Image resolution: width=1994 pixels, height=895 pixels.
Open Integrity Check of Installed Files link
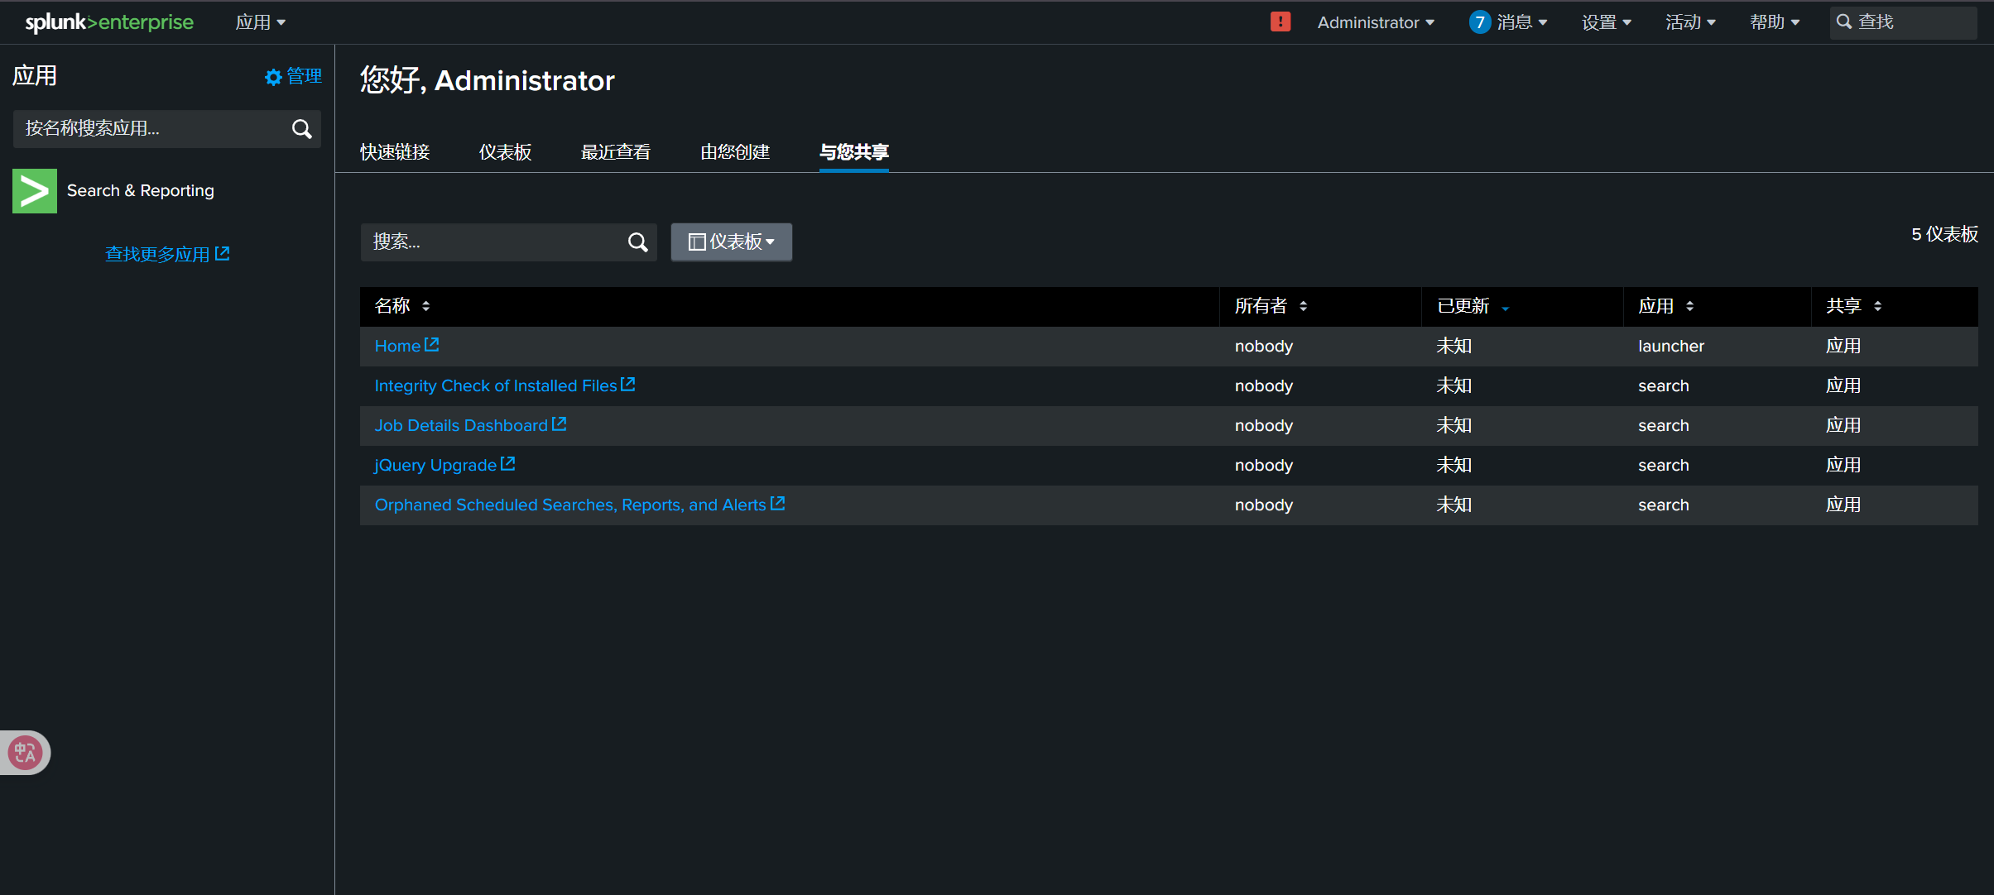click(495, 385)
